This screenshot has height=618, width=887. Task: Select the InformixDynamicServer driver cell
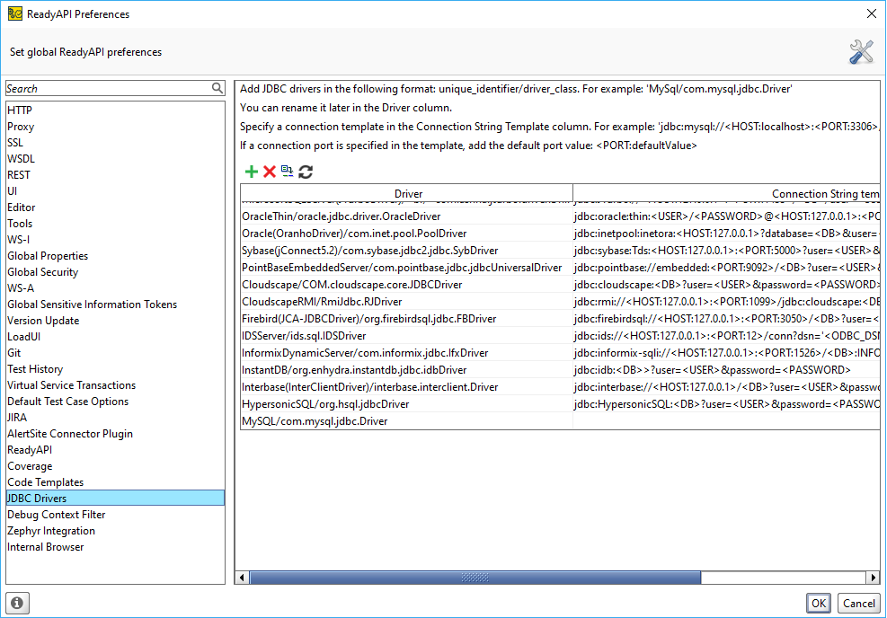click(407, 353)
